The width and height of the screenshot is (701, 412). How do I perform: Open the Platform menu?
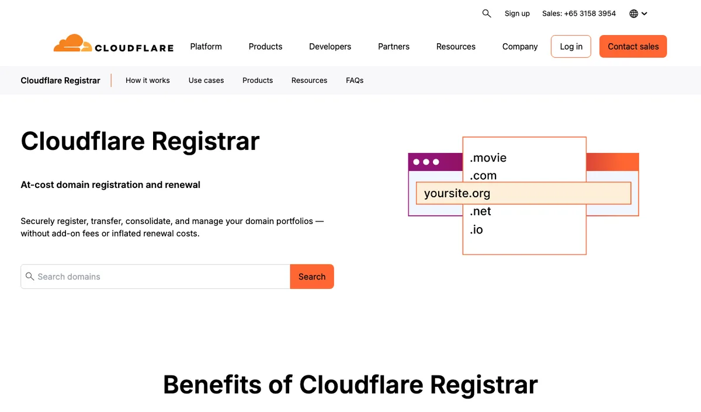206,47
